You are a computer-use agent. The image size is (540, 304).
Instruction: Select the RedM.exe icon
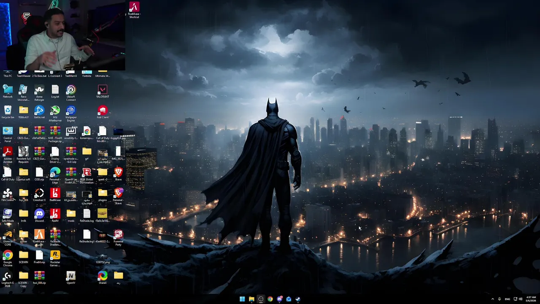click(x=55, y=195)
